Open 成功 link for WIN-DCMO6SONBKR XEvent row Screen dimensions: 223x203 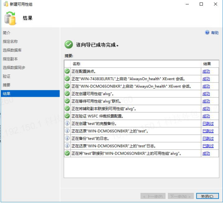[206, 86]
